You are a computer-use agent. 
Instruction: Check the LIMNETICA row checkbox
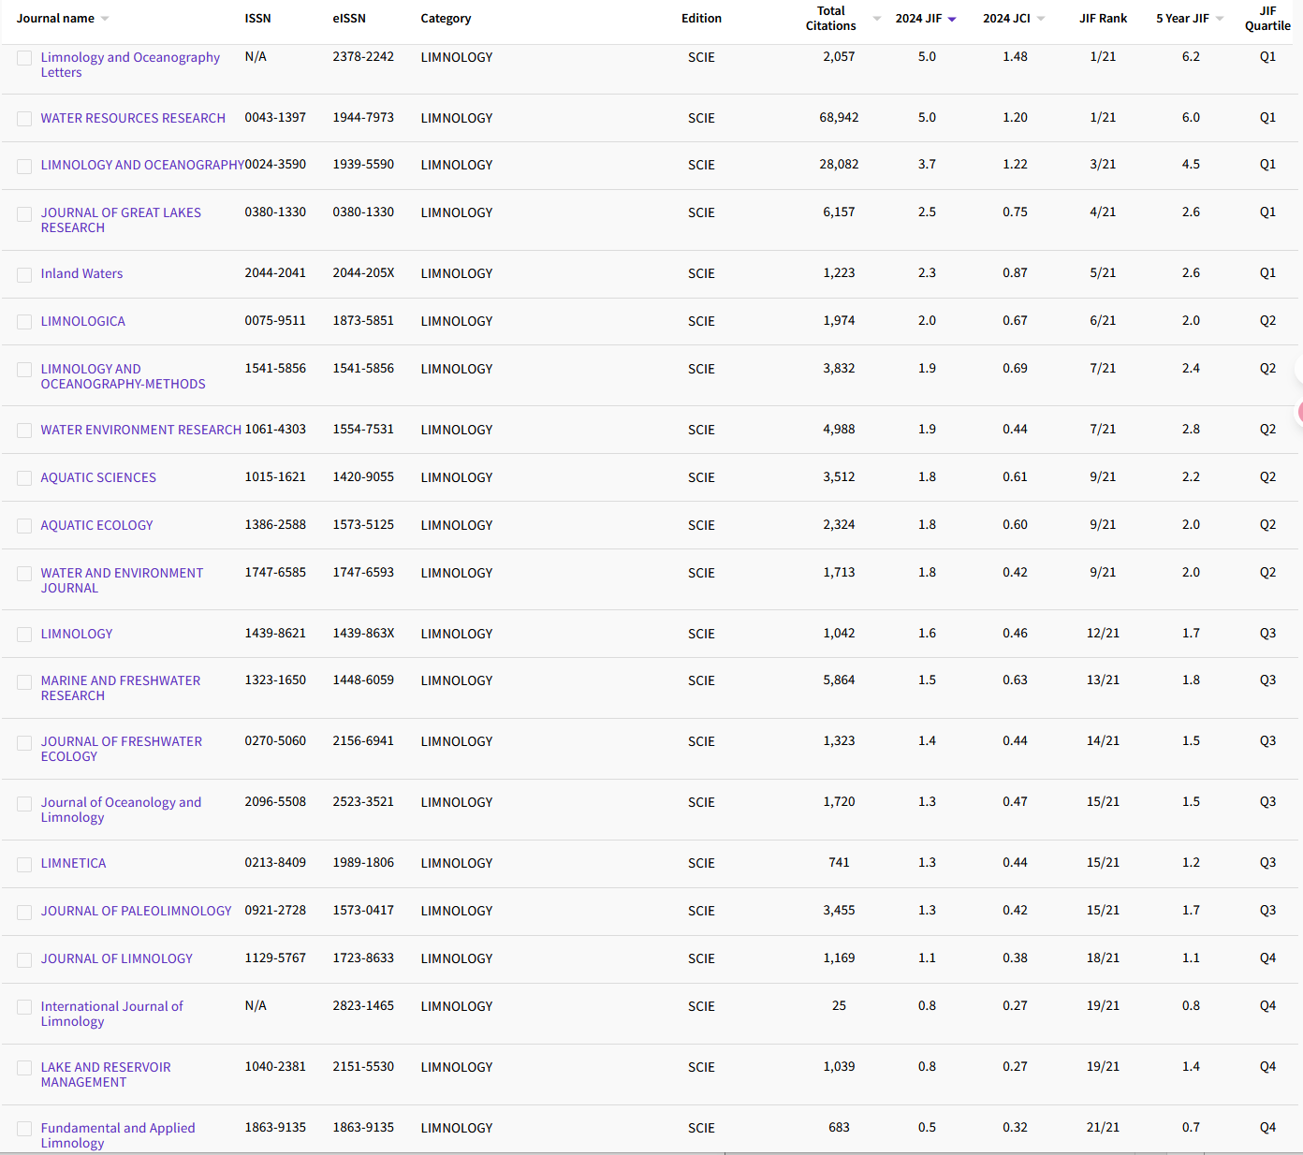(24, 864)
